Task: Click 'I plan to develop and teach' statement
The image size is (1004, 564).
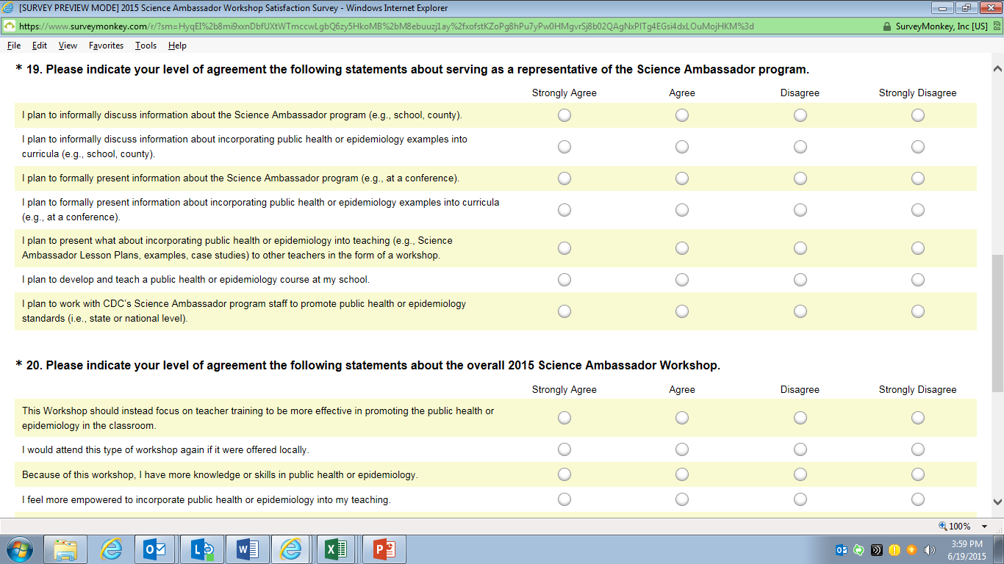Action: [196, 280]
